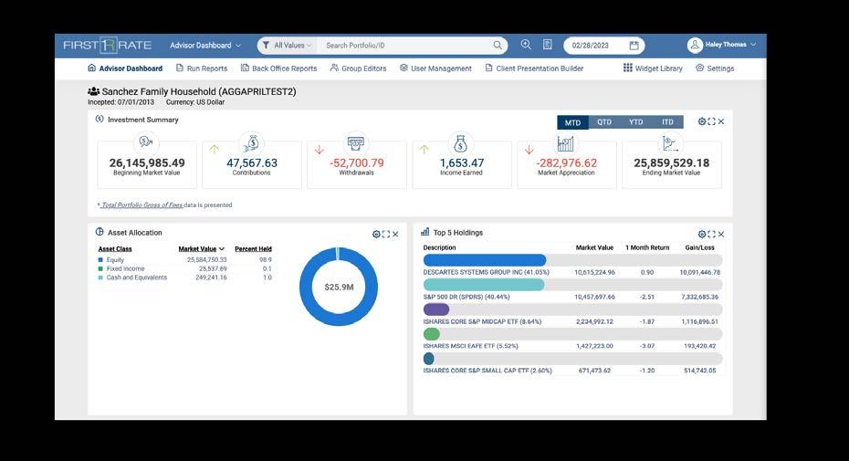Close the Top 5 Holdings widget
Image resolution: width=849 pixels, height=461 pixels.
pos(721,234)
